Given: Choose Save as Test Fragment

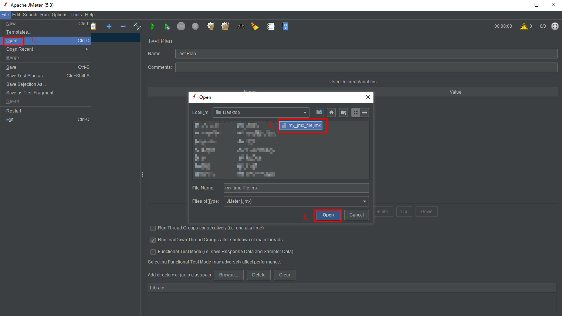Looking at the screenshot, I should (x=46, y=93).
